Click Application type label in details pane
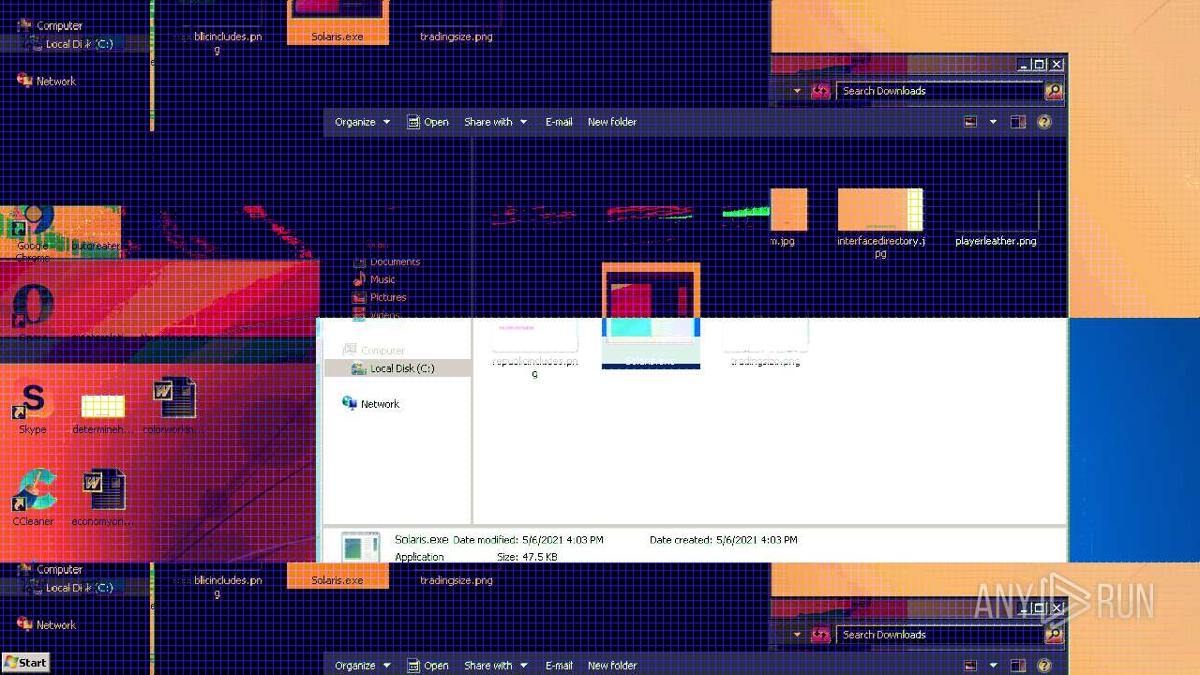Image resolution: width=1200 pixels, height=675 pixels. coord(419,557)
